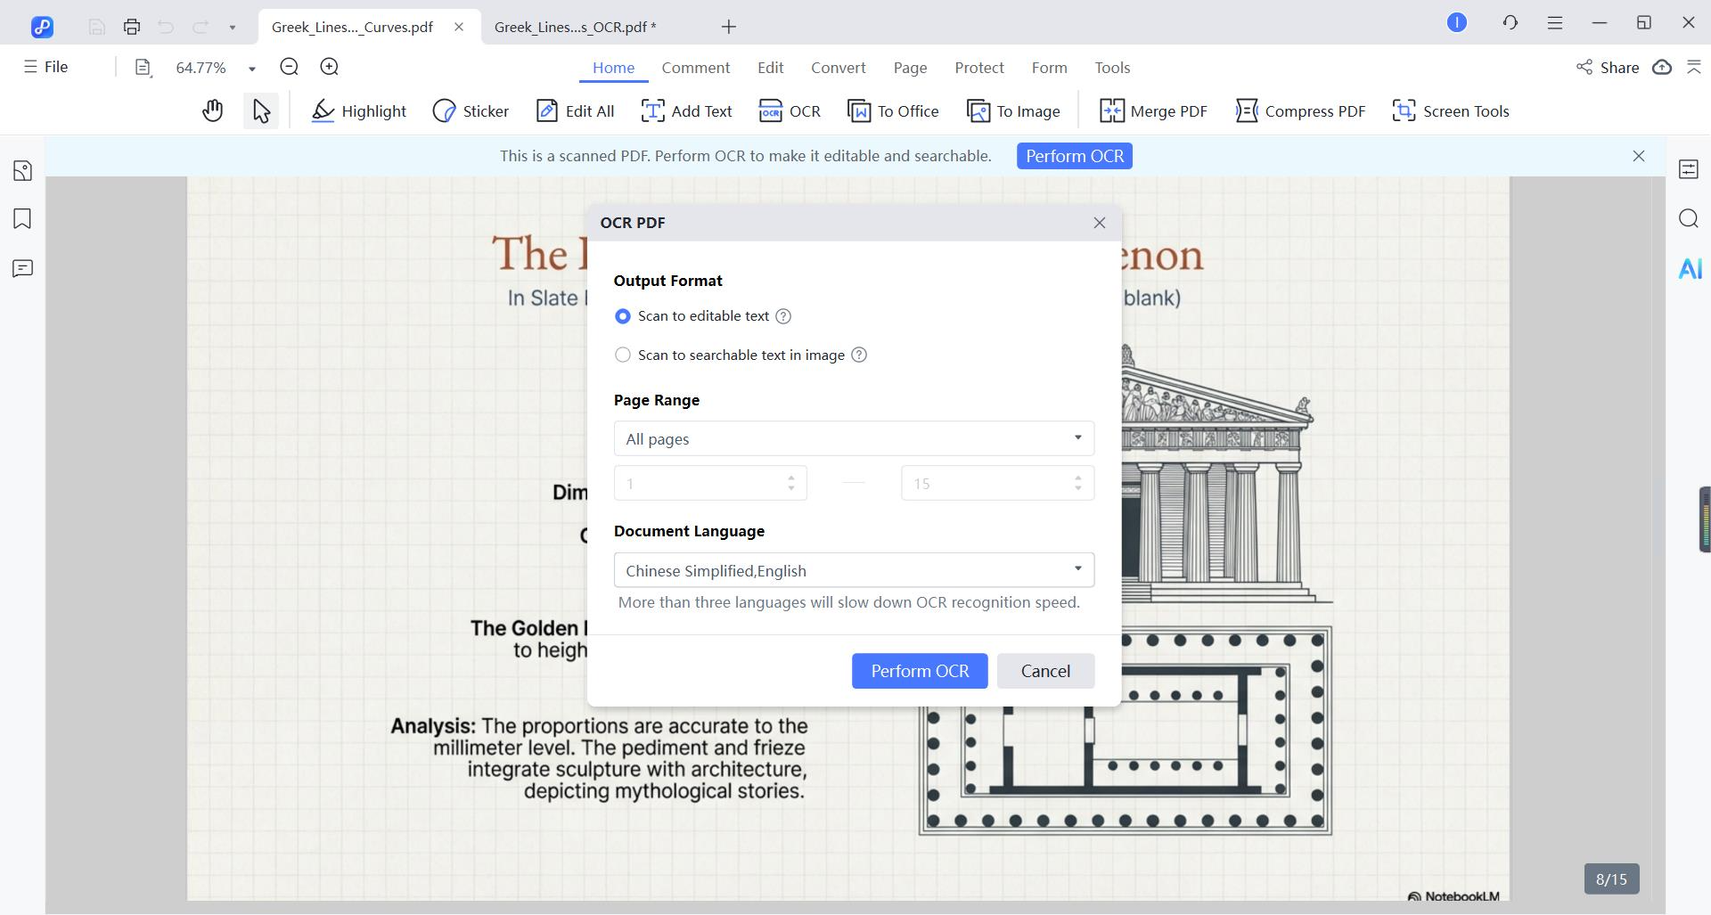Open the search icon in right sidebar

coord(1688,219)
